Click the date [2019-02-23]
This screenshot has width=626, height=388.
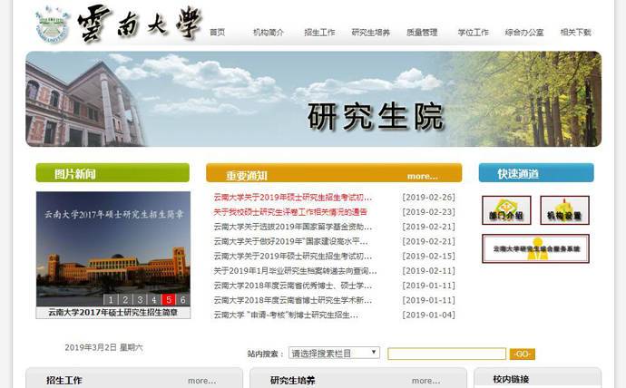pyautogui.click(x=428, y=212)
